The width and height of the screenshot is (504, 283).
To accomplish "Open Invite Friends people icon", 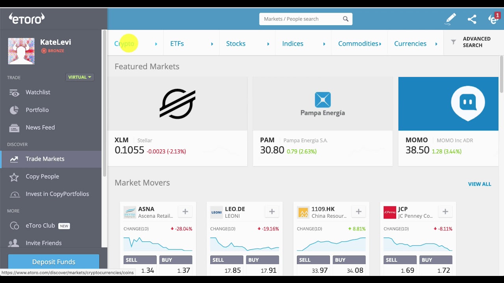I will (14, 243).
